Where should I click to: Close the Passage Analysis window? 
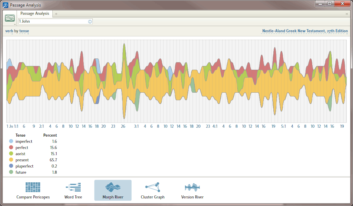tap(342, 4)
